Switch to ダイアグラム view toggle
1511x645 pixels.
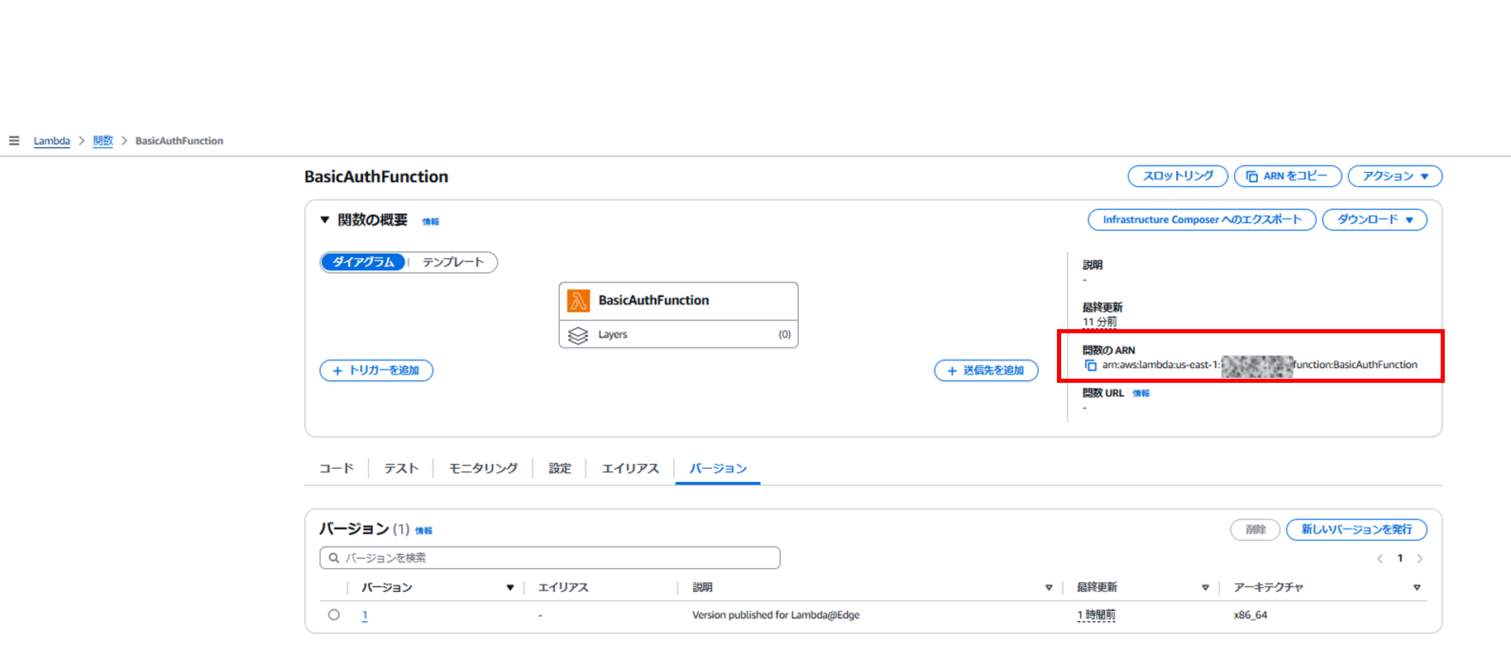(x=363, y=262)
